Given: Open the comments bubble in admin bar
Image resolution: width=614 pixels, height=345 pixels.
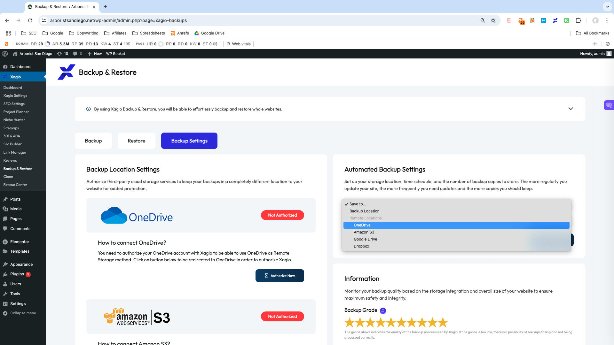Looking at the screenshot, I should [x=78, y=54].
